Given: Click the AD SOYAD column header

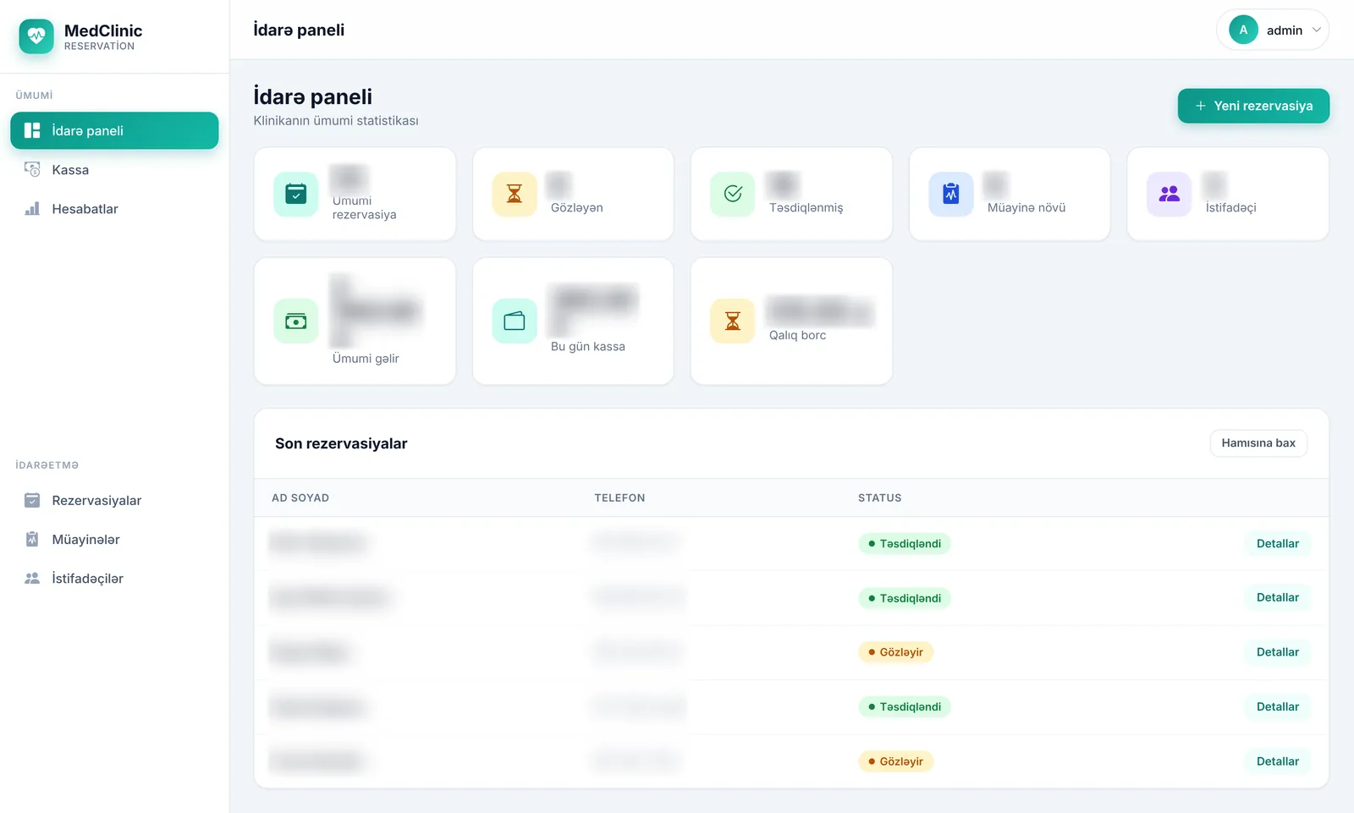Looking at the screenshot, I should [x=300, y=497].
